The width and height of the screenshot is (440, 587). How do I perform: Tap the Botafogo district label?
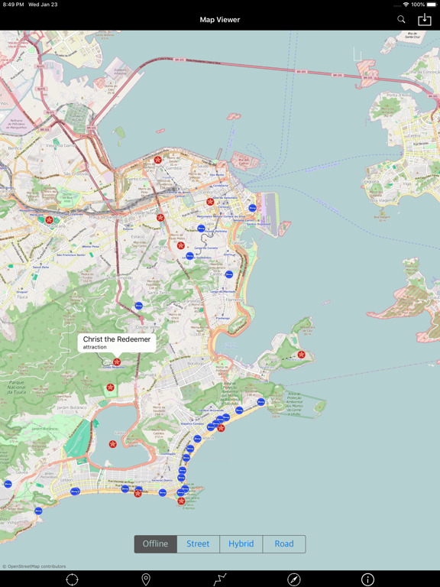pyautogui.click(x=196, y=364)
